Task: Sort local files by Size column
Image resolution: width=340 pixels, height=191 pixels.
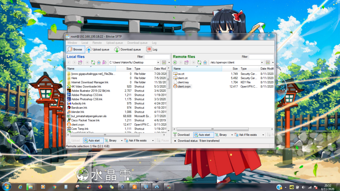Action: pos(124,69)
